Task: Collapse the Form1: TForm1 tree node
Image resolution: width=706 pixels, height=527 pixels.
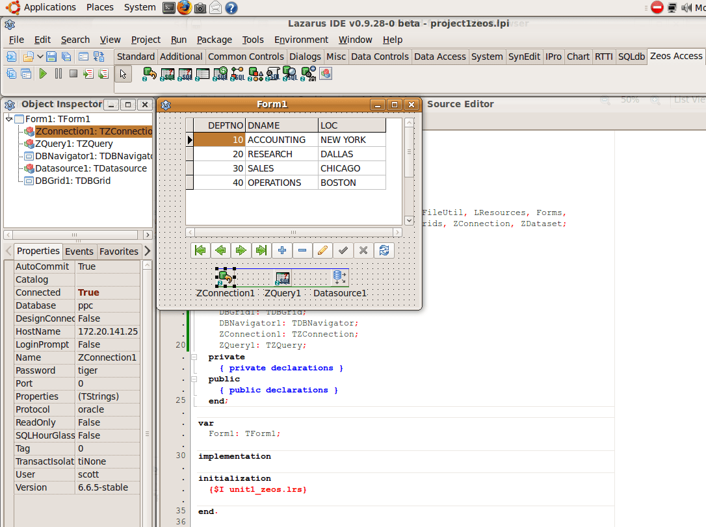Action: (9, 119)
